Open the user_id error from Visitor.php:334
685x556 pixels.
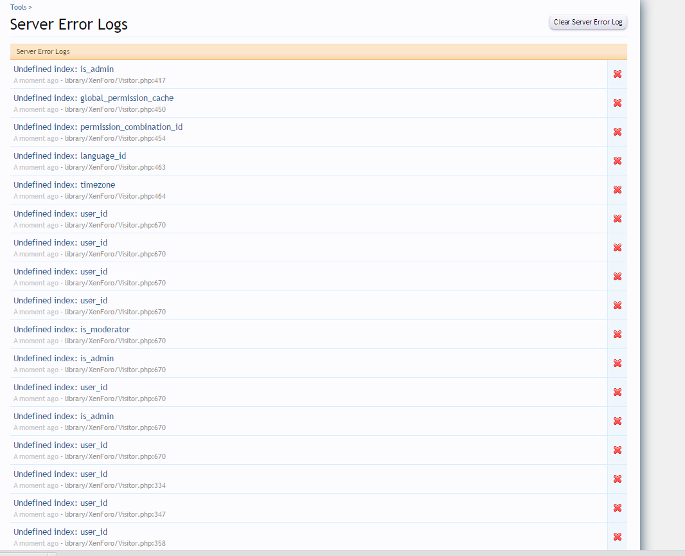[x=60, y=474]
